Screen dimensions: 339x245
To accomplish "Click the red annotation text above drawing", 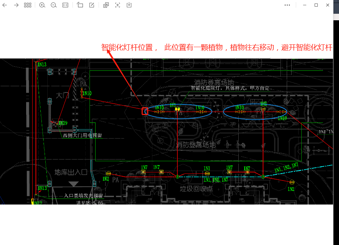I will (x=217, y=47).
